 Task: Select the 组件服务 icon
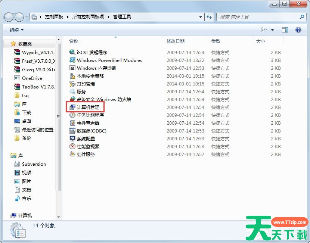tap(72, 154)
